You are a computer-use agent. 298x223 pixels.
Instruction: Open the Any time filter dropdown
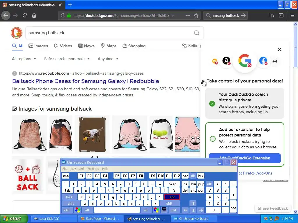pos(108,59)
